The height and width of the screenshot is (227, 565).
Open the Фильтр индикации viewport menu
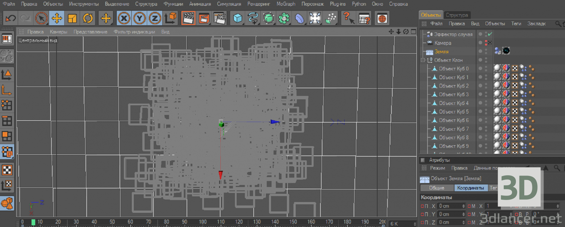(134, 32)
